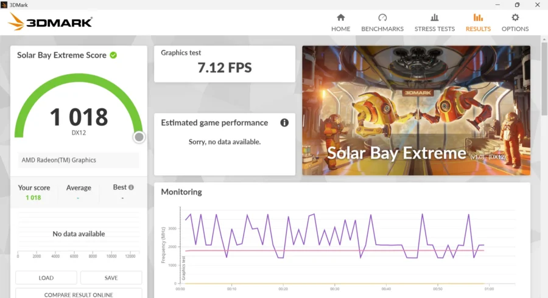
Task: Click the info icon beside Estimated game performance
Action: [284, 123]
